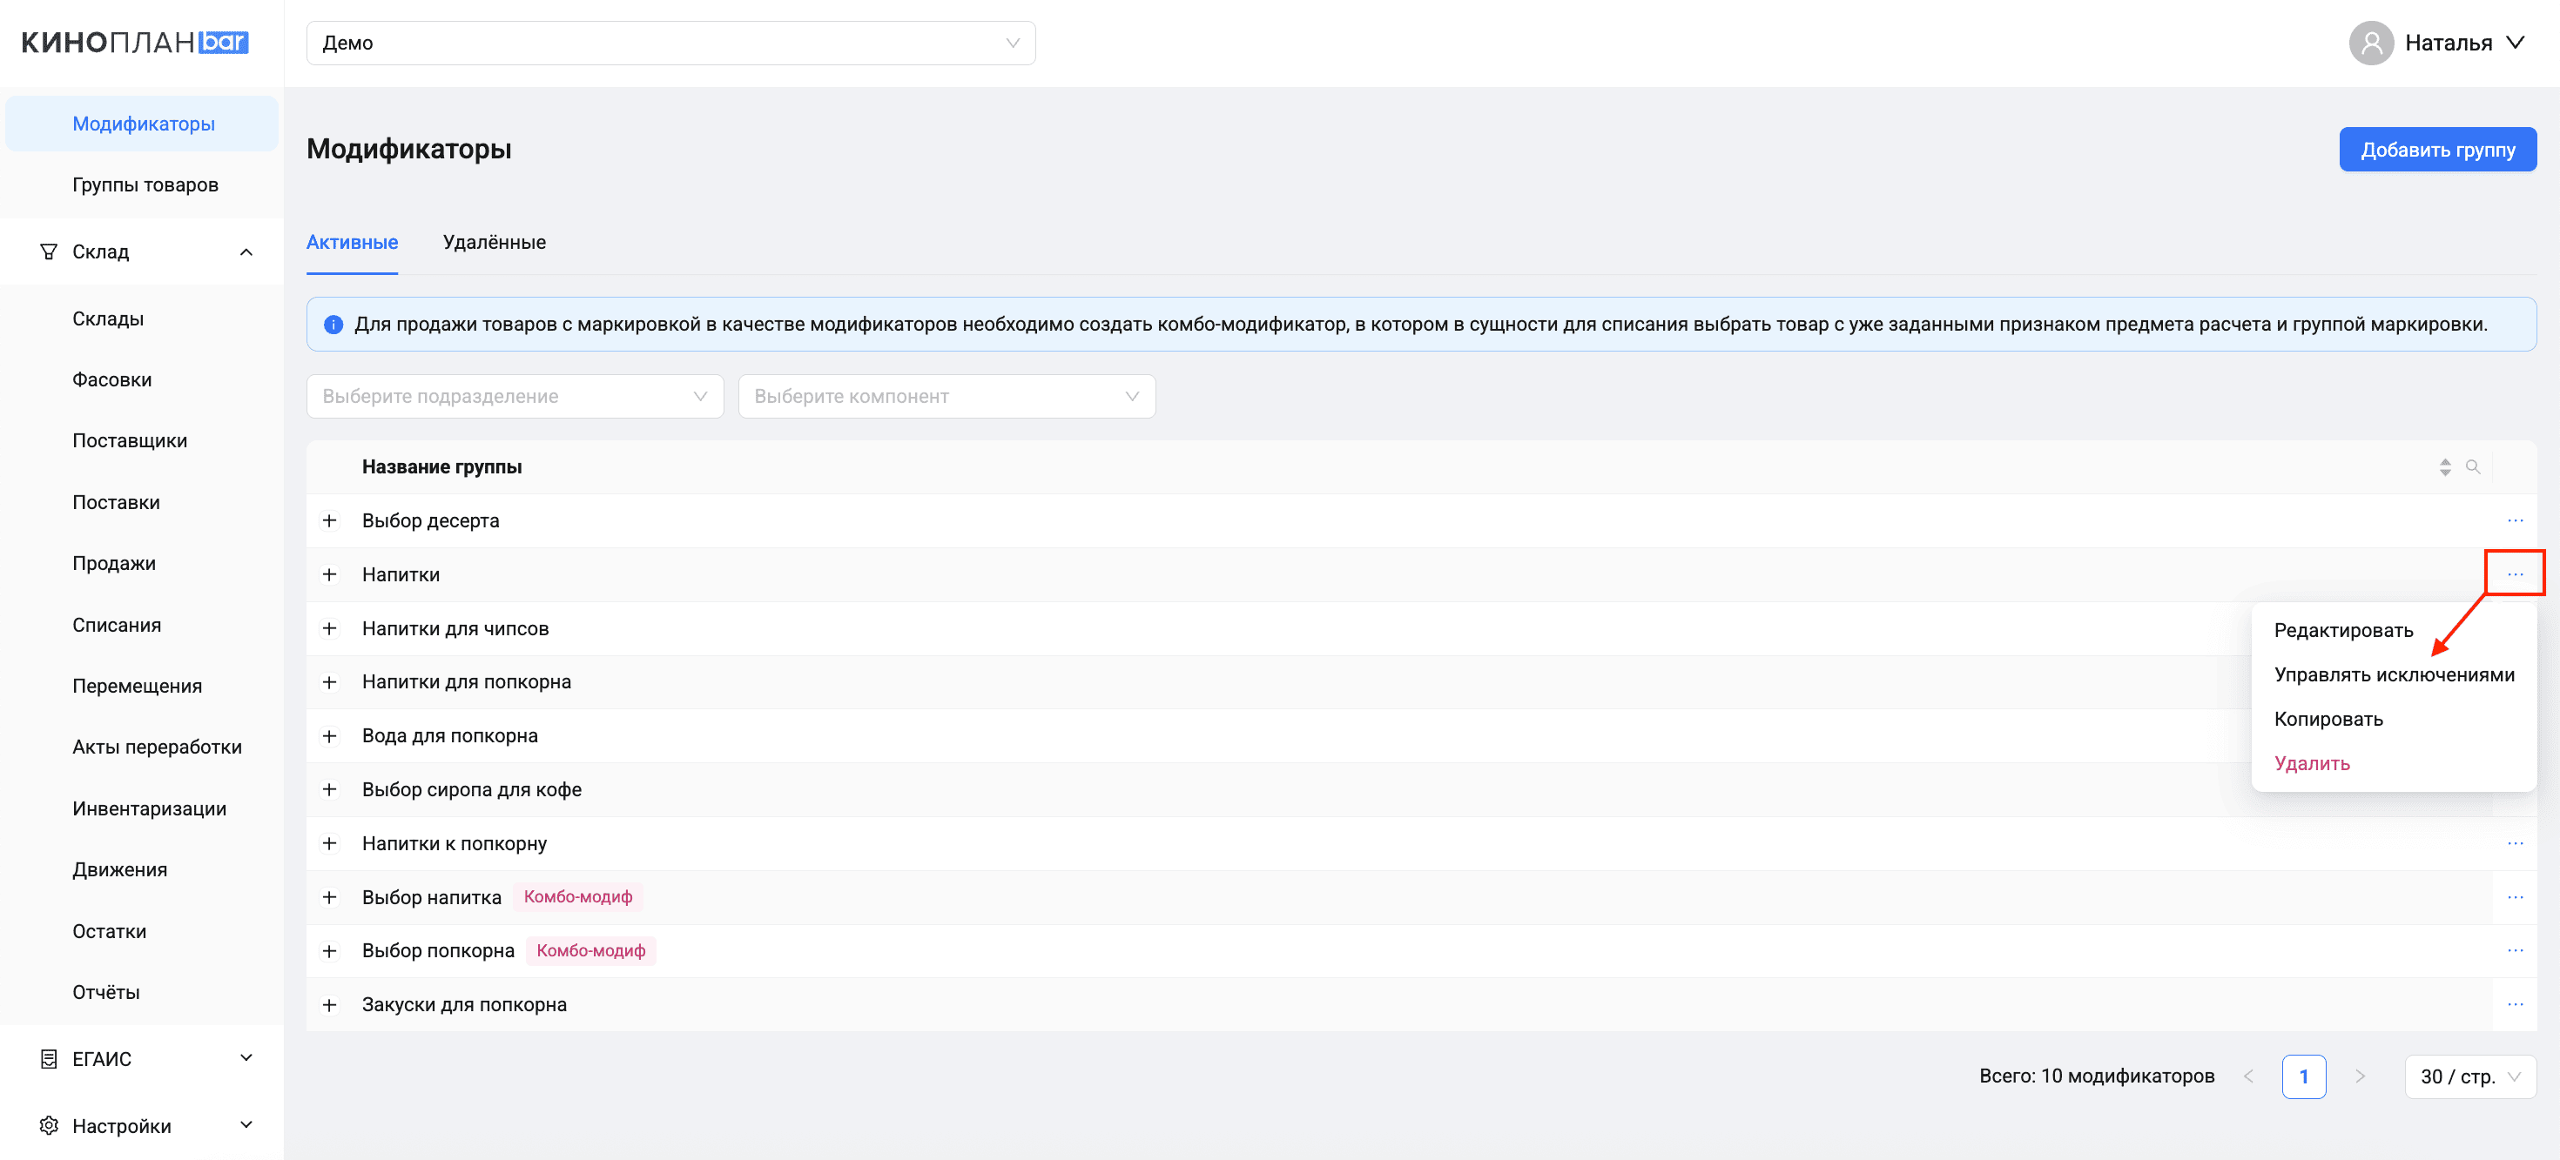Click the search icon in table header

click(2473, 466)
